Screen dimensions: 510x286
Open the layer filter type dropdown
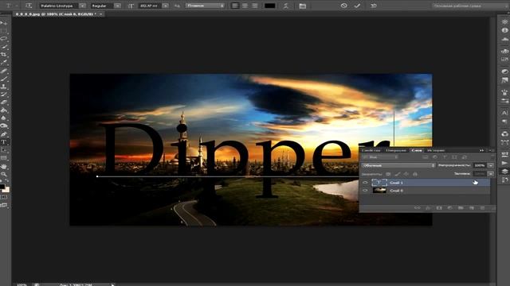click(x=380, y=157)
